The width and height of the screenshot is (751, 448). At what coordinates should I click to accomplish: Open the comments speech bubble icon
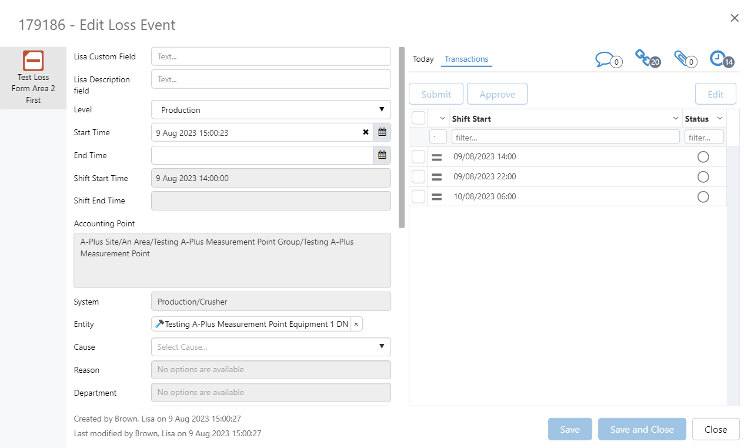pyautogui.click(x=605, y=59)
